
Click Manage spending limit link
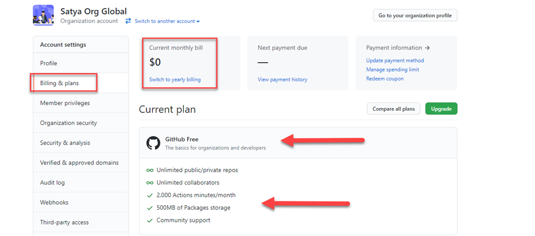pyautogui.click(x=392, y=69)
